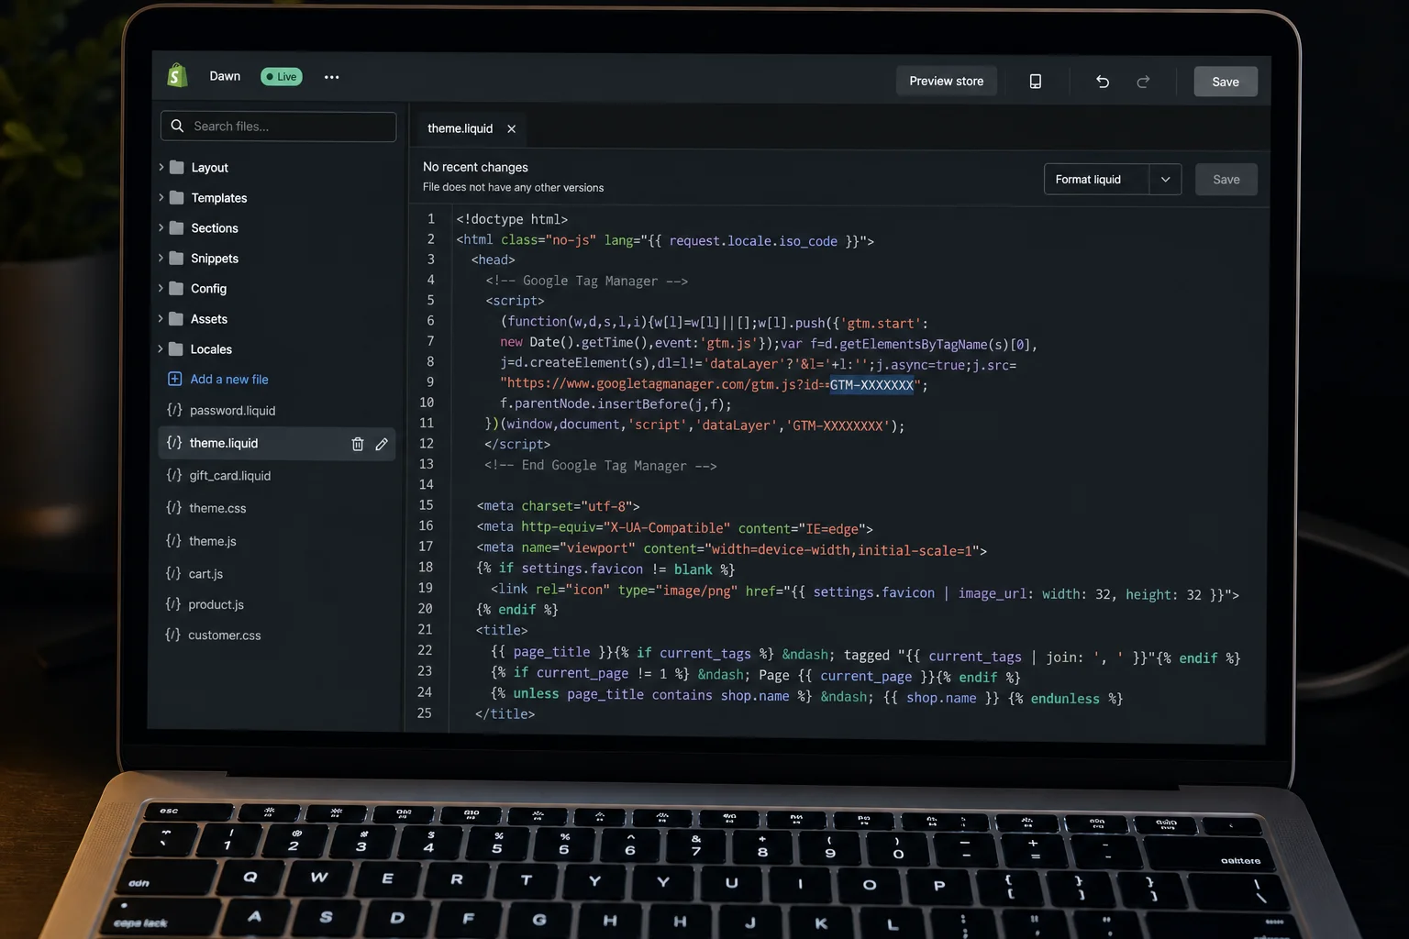
Task: Click the Dawn theme name
Action: pos(225,76)
